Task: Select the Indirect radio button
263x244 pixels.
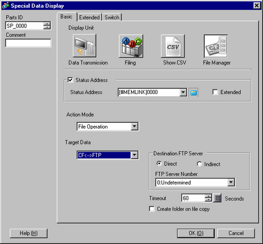Action: 199,164
